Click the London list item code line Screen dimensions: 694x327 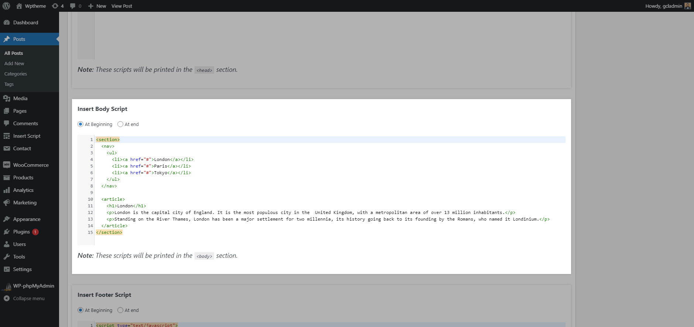pyautogui.click(x=153, y=159)
